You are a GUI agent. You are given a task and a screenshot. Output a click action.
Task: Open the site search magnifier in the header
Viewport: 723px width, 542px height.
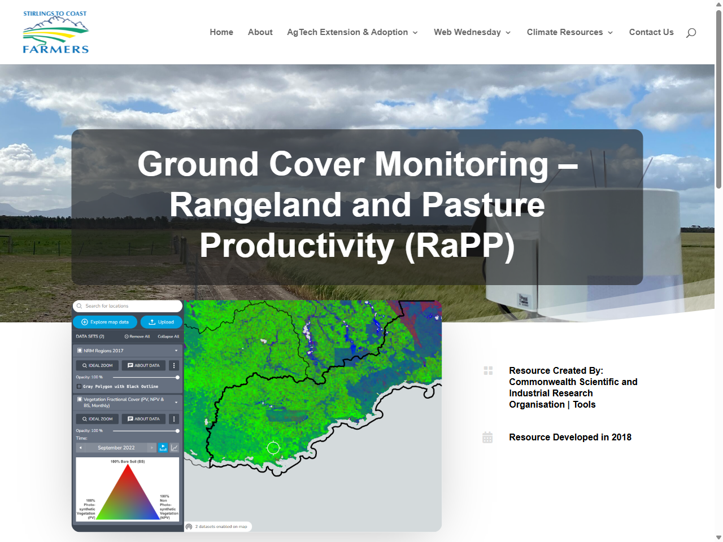691,32
